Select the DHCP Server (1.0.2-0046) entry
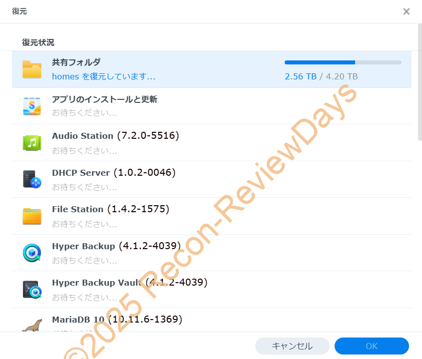Viewport: 422px width, 359px height. pos(113,173)
